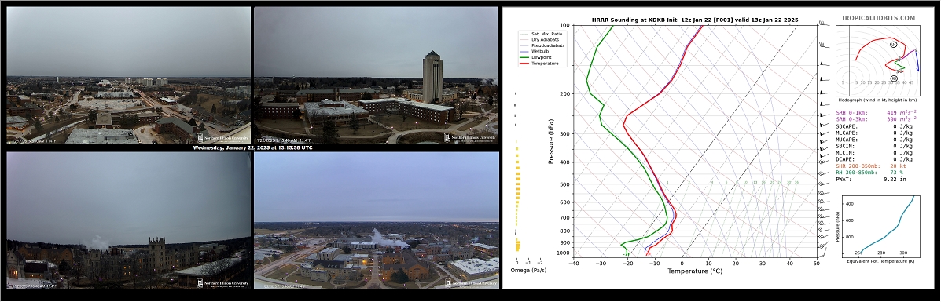
Task: Click the Northern Illinois University logo on tower webcam
Action: point(470,138)
